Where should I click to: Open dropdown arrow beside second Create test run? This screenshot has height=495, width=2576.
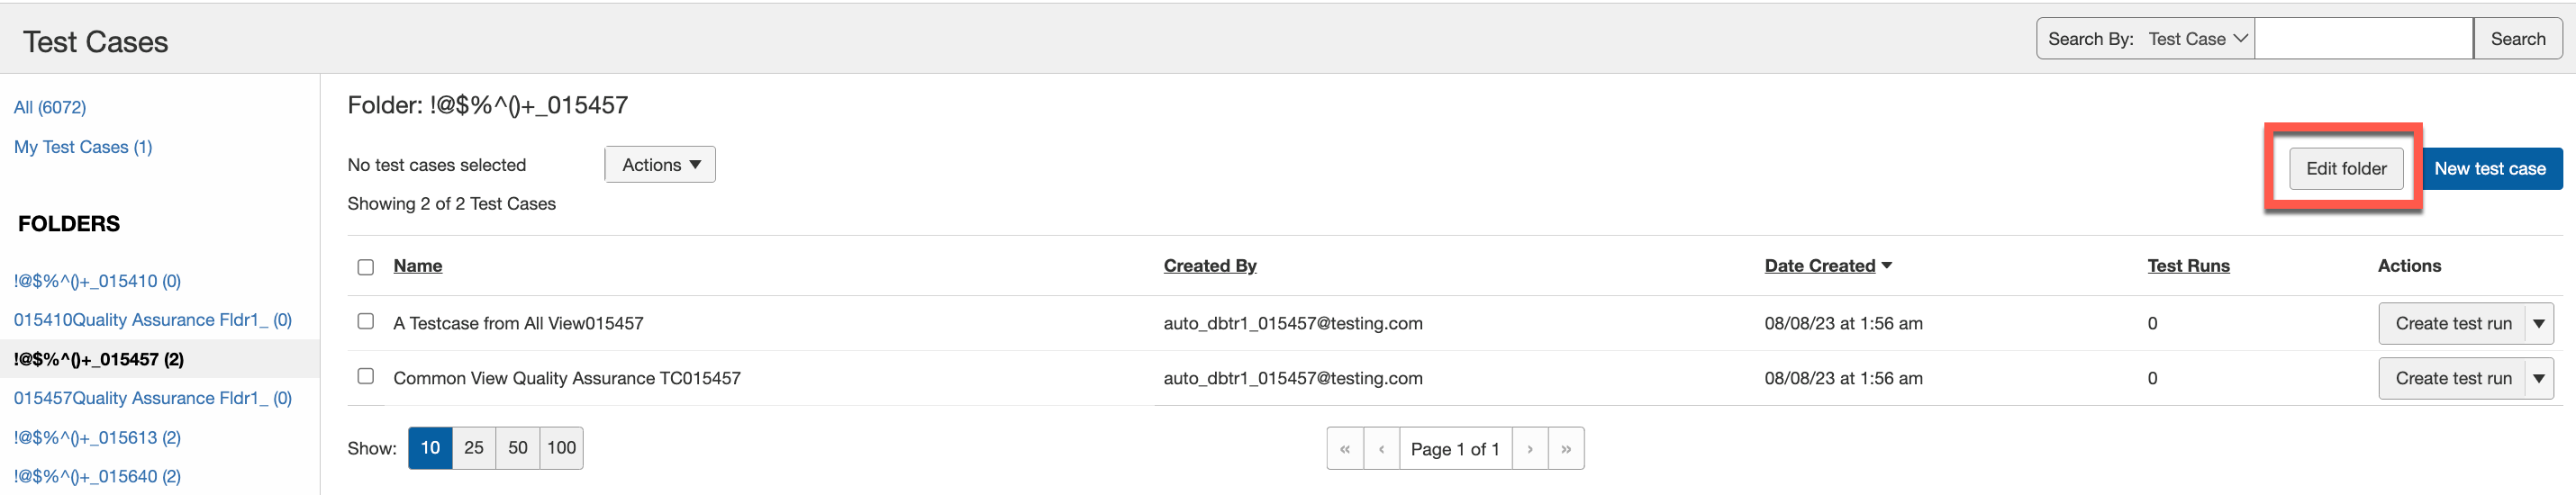coord(2538,379)
